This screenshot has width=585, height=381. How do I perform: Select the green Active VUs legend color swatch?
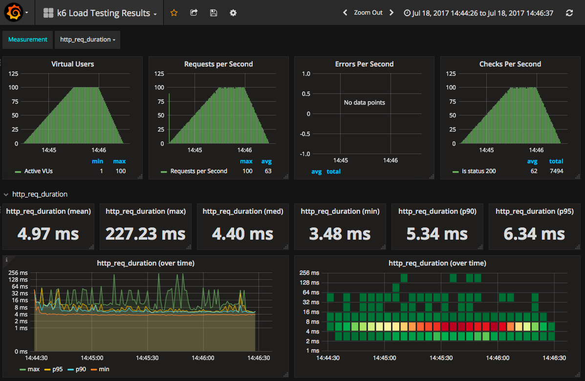point(17,171)
